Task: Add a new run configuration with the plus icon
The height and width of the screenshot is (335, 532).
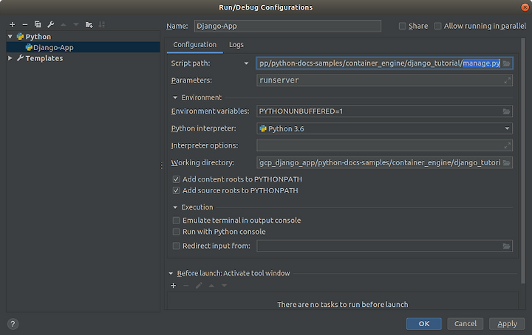Action: [13, 25]
